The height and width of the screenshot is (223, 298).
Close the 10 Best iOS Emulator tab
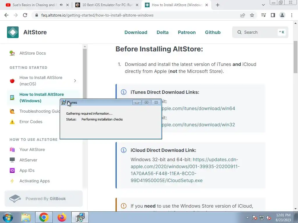pos(137,5)
